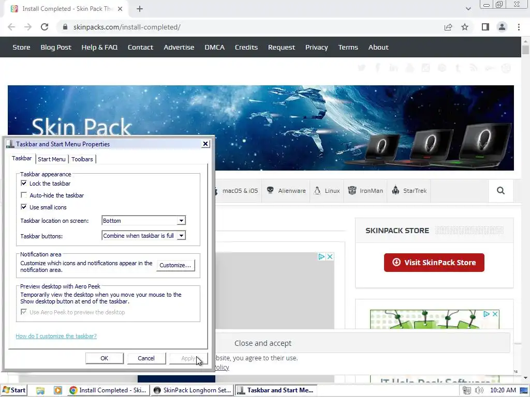
Task: Close Taskbar and Start Menu Properties dialog
Action: (x=205, y=144)
